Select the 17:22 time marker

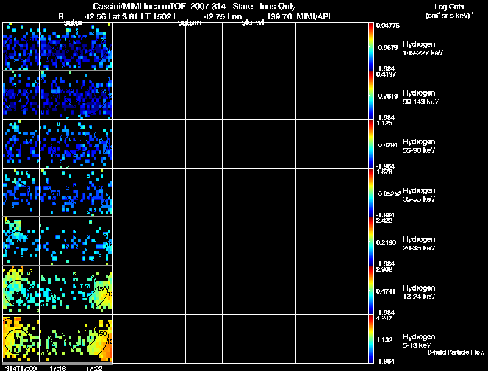click(93, 367)
